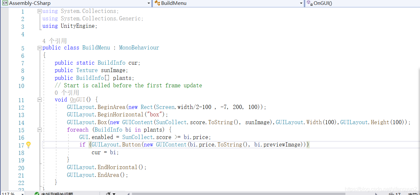Click the "Texture" type on line 8
Screen dimensions: 420x195
(87, 70)
